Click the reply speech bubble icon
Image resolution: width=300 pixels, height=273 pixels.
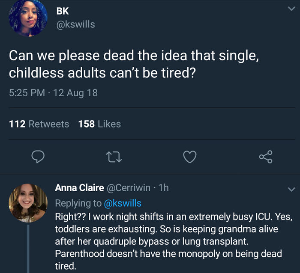(x=38, y=158)
